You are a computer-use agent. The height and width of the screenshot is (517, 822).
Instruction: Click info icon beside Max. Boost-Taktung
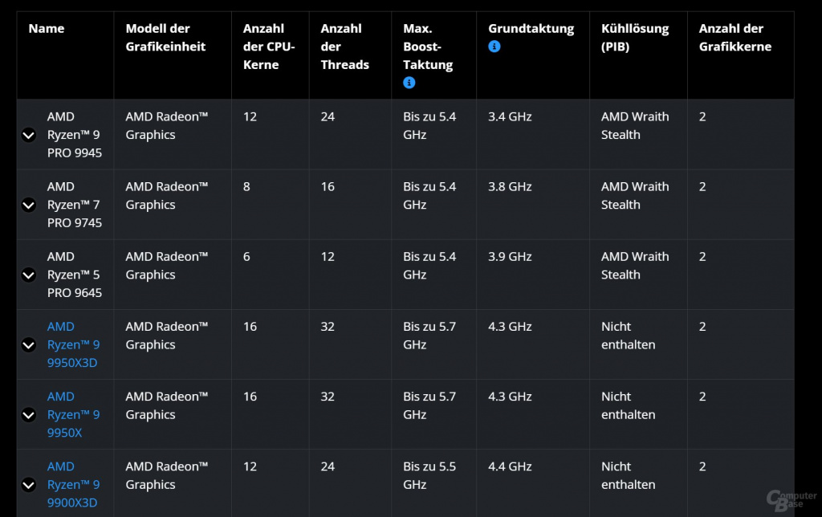[x=409, y=83]
